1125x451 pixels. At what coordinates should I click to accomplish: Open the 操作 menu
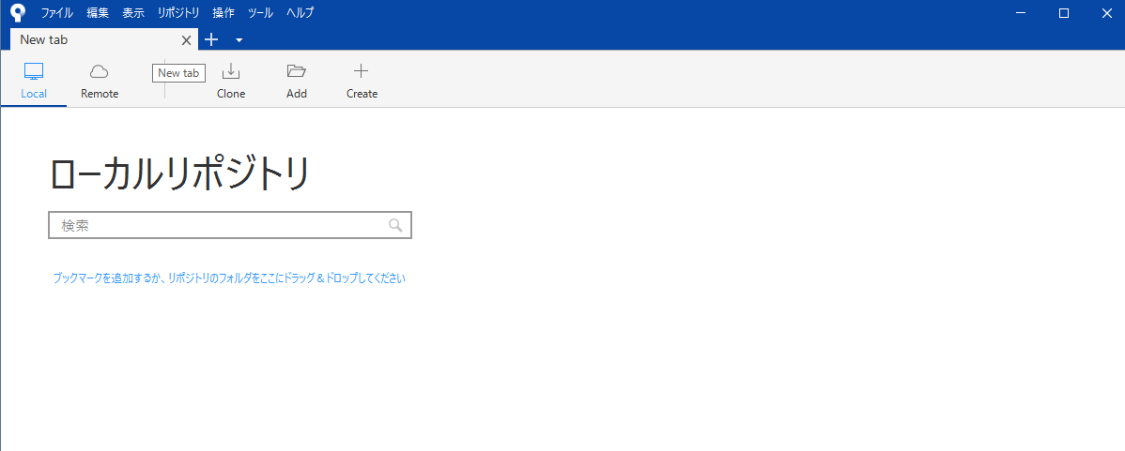(x=223, y=13)
